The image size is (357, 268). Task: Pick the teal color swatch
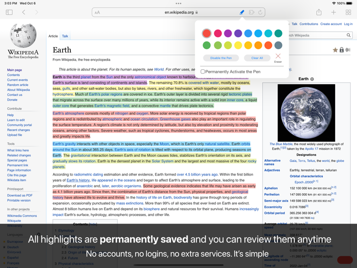(278, 33)
